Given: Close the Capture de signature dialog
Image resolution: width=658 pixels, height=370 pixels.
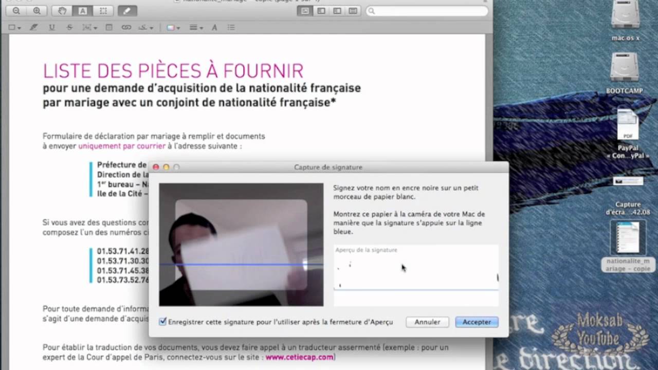Looking at the screenshot, I should [x=156, y=167].
